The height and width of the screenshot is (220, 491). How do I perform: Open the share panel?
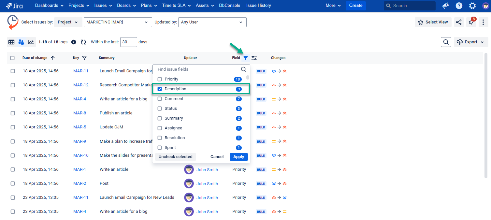(459, 22)
